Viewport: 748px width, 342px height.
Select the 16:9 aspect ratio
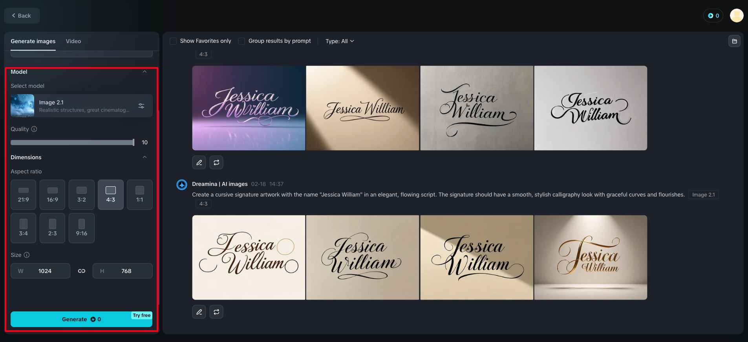click(53, 195)
